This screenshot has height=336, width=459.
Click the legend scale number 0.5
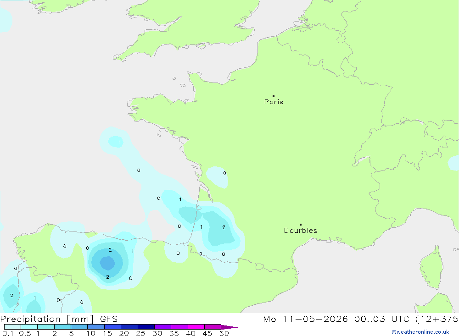[25, 333]
